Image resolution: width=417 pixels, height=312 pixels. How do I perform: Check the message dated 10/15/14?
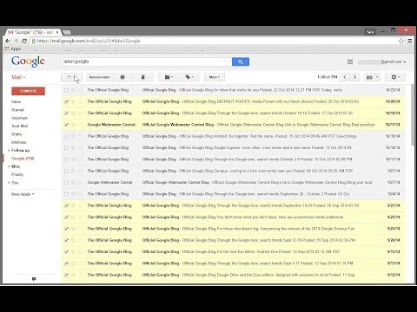tap(66, 136)
